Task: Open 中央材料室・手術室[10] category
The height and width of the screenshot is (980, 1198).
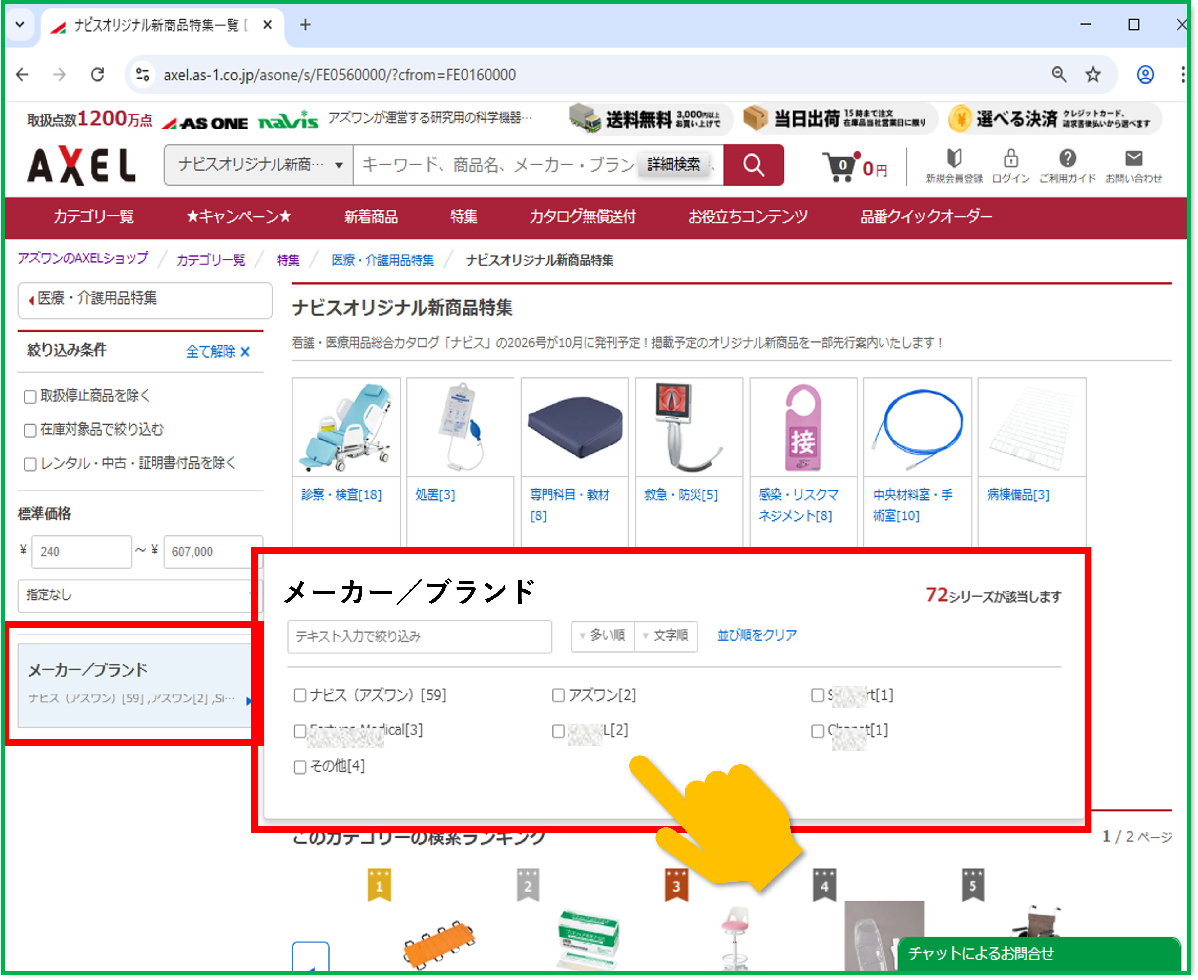Action: pos(912,505)
